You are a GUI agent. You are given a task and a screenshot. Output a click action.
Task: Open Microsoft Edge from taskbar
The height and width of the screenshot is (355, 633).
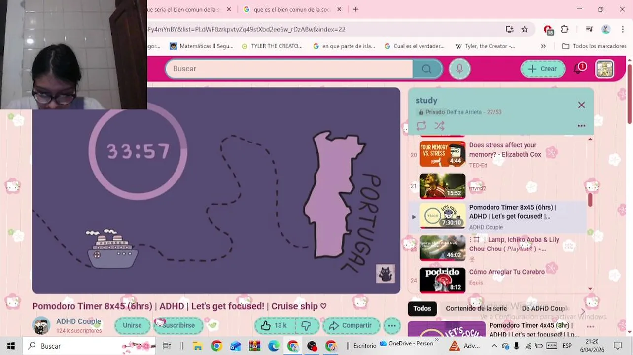tap(274, 346)
